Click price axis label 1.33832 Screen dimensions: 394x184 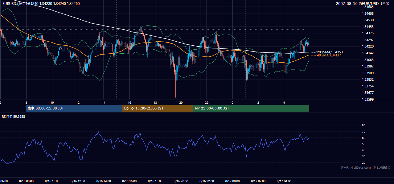pos(368,79)
